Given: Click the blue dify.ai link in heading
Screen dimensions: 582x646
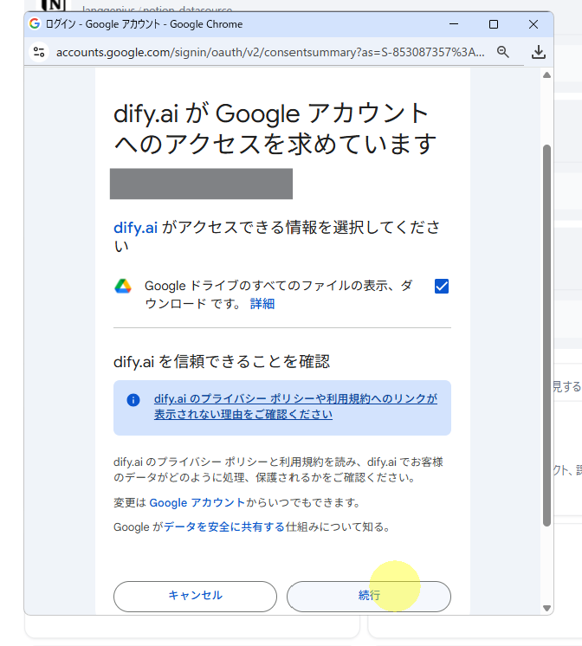Looking at the screenshot, I should (x=135, y=228).
